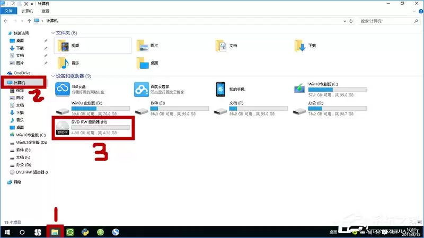The image size is (424, 238).
Task: Open the 图片 folder in main pane
Action: point(147,46)
